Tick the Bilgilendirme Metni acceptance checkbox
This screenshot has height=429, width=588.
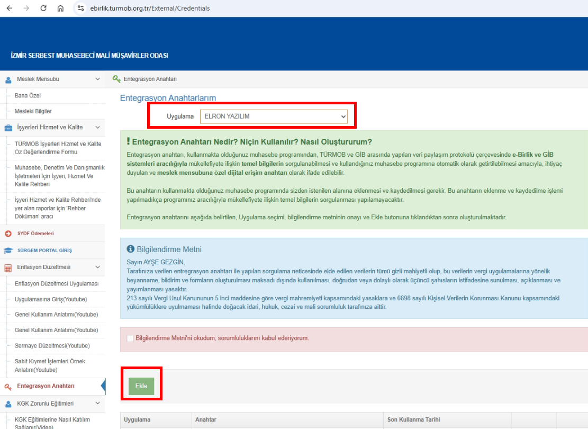click(130, 338)
